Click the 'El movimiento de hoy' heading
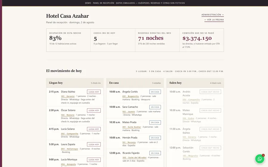This screenshot has width=268, height=167. pos(64,71)
